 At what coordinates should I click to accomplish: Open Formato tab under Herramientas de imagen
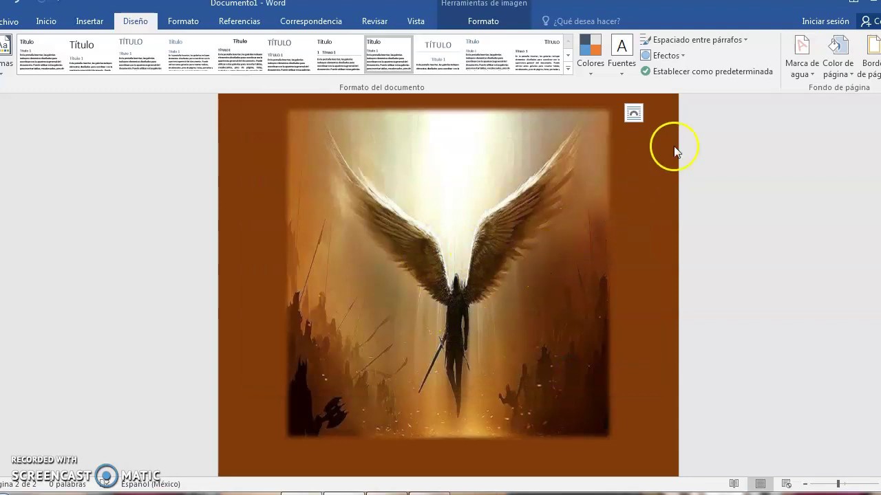pyautogui.click(x=483, y=21)
